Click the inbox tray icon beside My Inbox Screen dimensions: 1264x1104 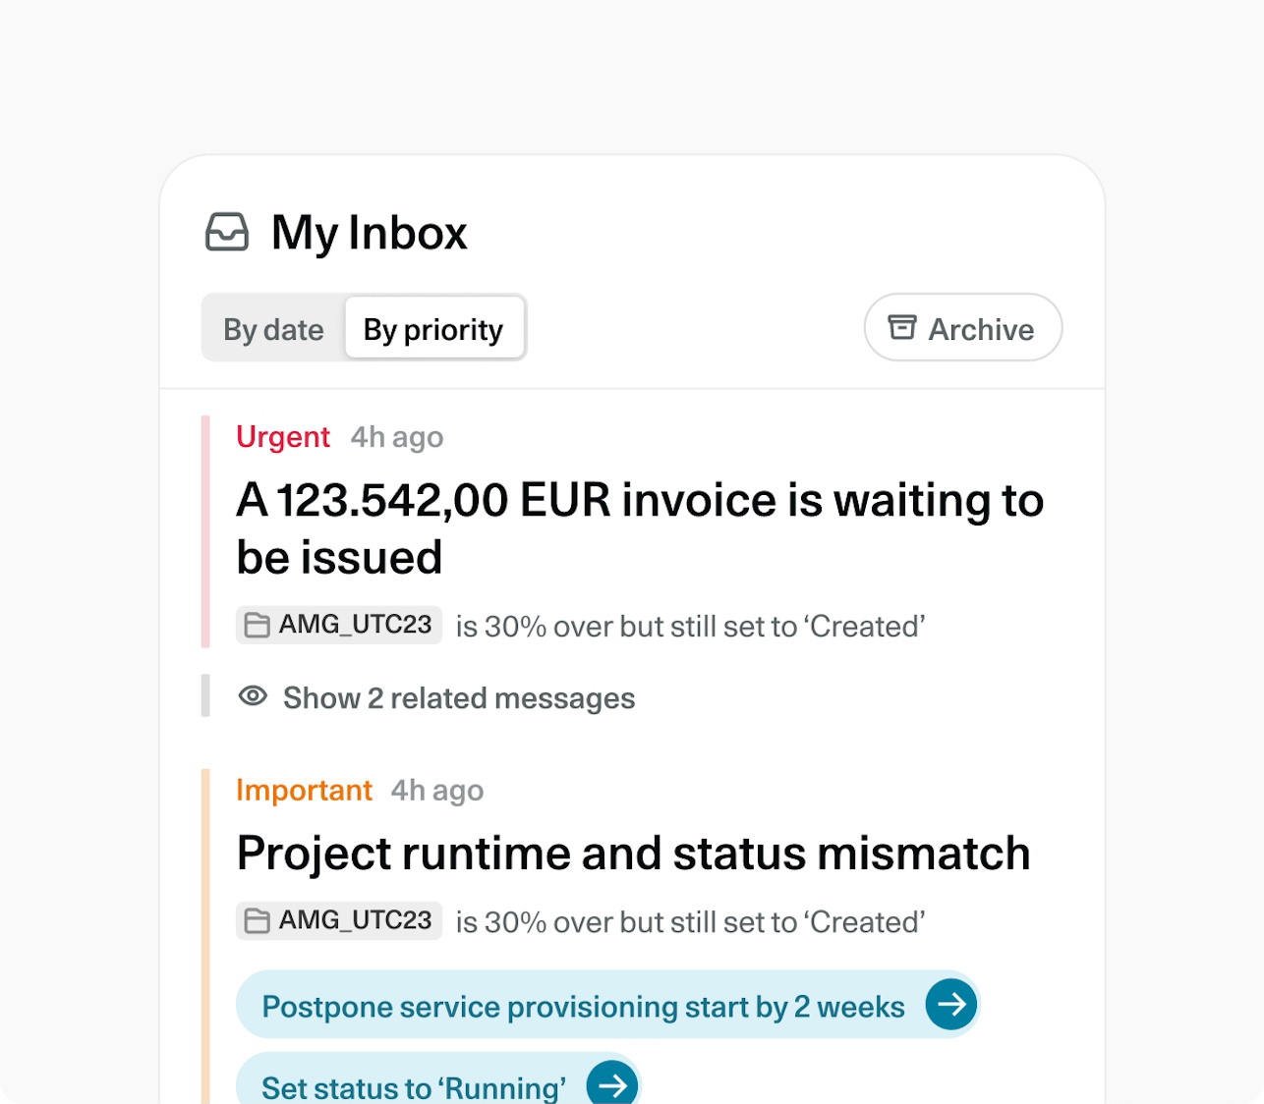point(227,233)
